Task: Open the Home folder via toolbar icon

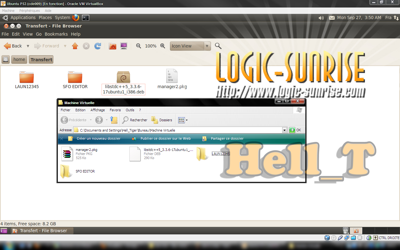Action: [x=112, y=46]
